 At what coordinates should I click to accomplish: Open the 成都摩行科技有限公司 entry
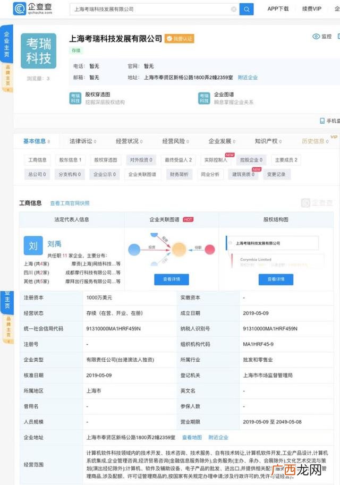coord(93,273)
